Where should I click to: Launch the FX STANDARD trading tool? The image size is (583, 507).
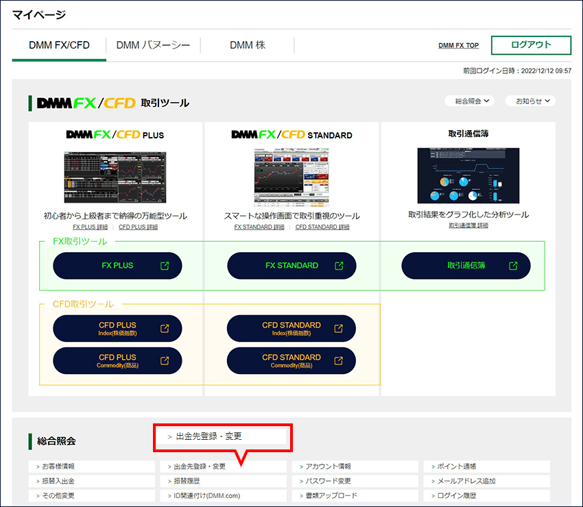[291, 266]
